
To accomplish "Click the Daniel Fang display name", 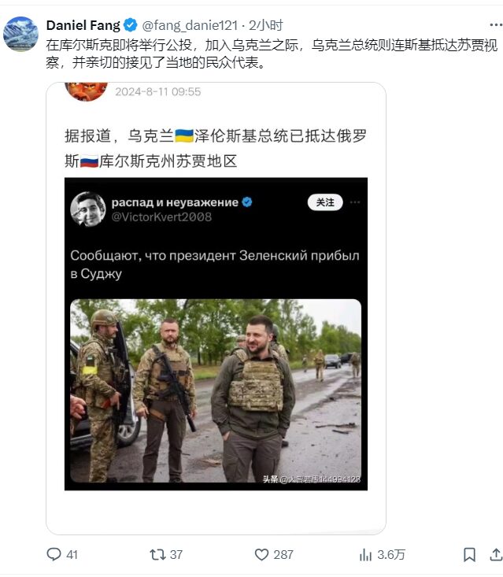I will [x=83, y=25].
